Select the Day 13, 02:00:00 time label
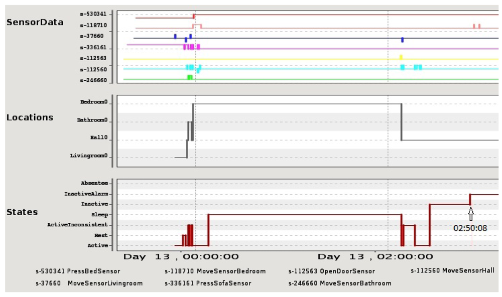The image size is (502, 297). (x=375, y=257)
